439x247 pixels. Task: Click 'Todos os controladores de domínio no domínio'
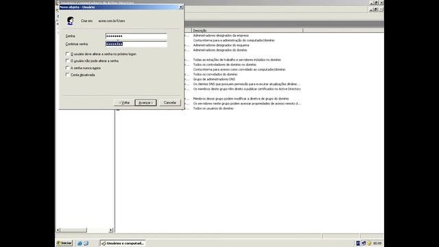tap(224, 64)
